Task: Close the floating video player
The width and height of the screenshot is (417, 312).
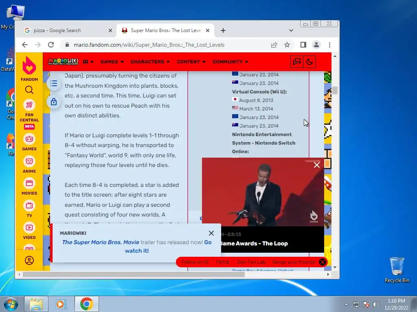Action: (316, 165)
